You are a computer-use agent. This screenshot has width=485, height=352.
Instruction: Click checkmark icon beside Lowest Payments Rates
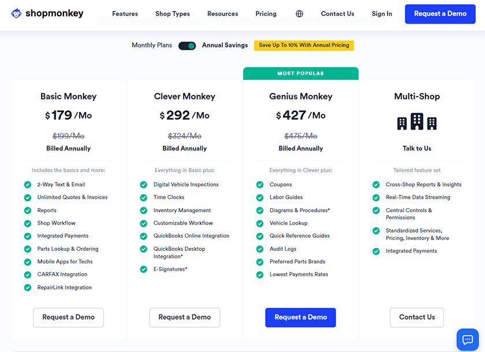[260, 275]
